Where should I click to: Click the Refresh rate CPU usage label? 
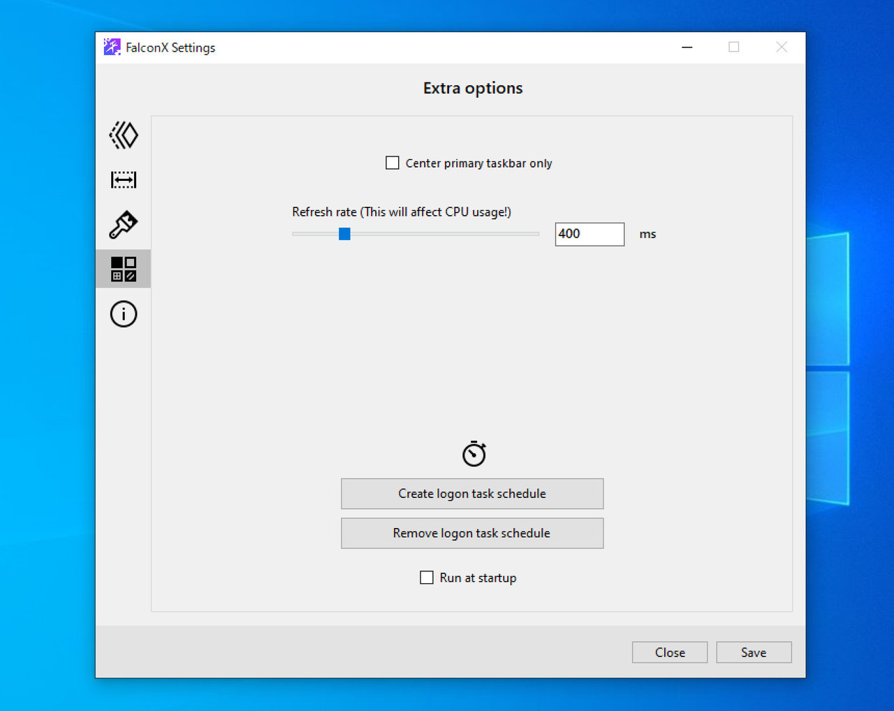point(402,212)
